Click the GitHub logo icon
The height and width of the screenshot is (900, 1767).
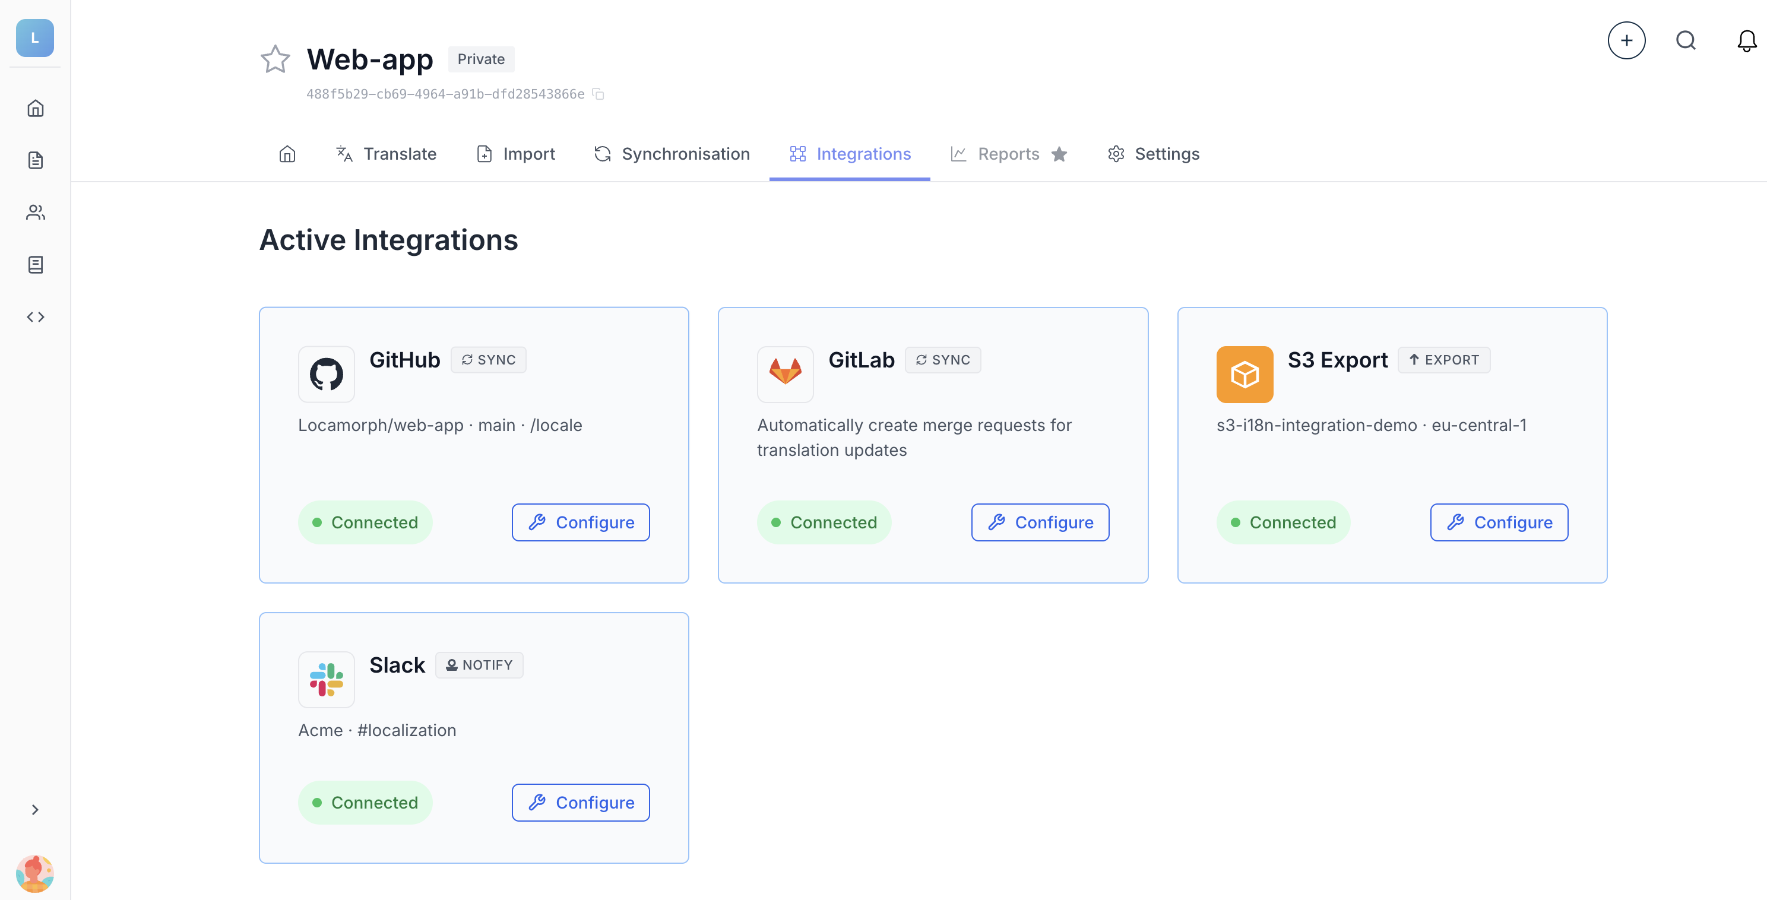327,374
